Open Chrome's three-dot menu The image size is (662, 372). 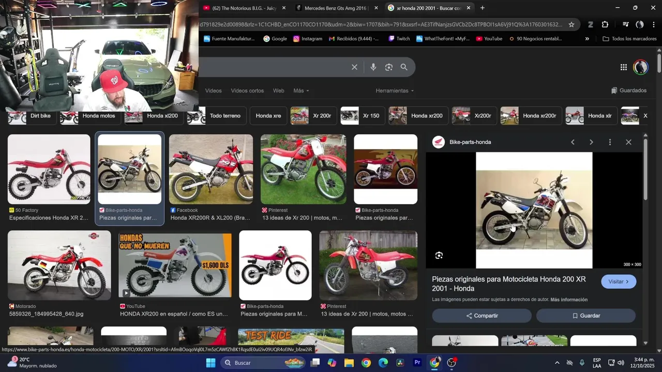[653, 24]
